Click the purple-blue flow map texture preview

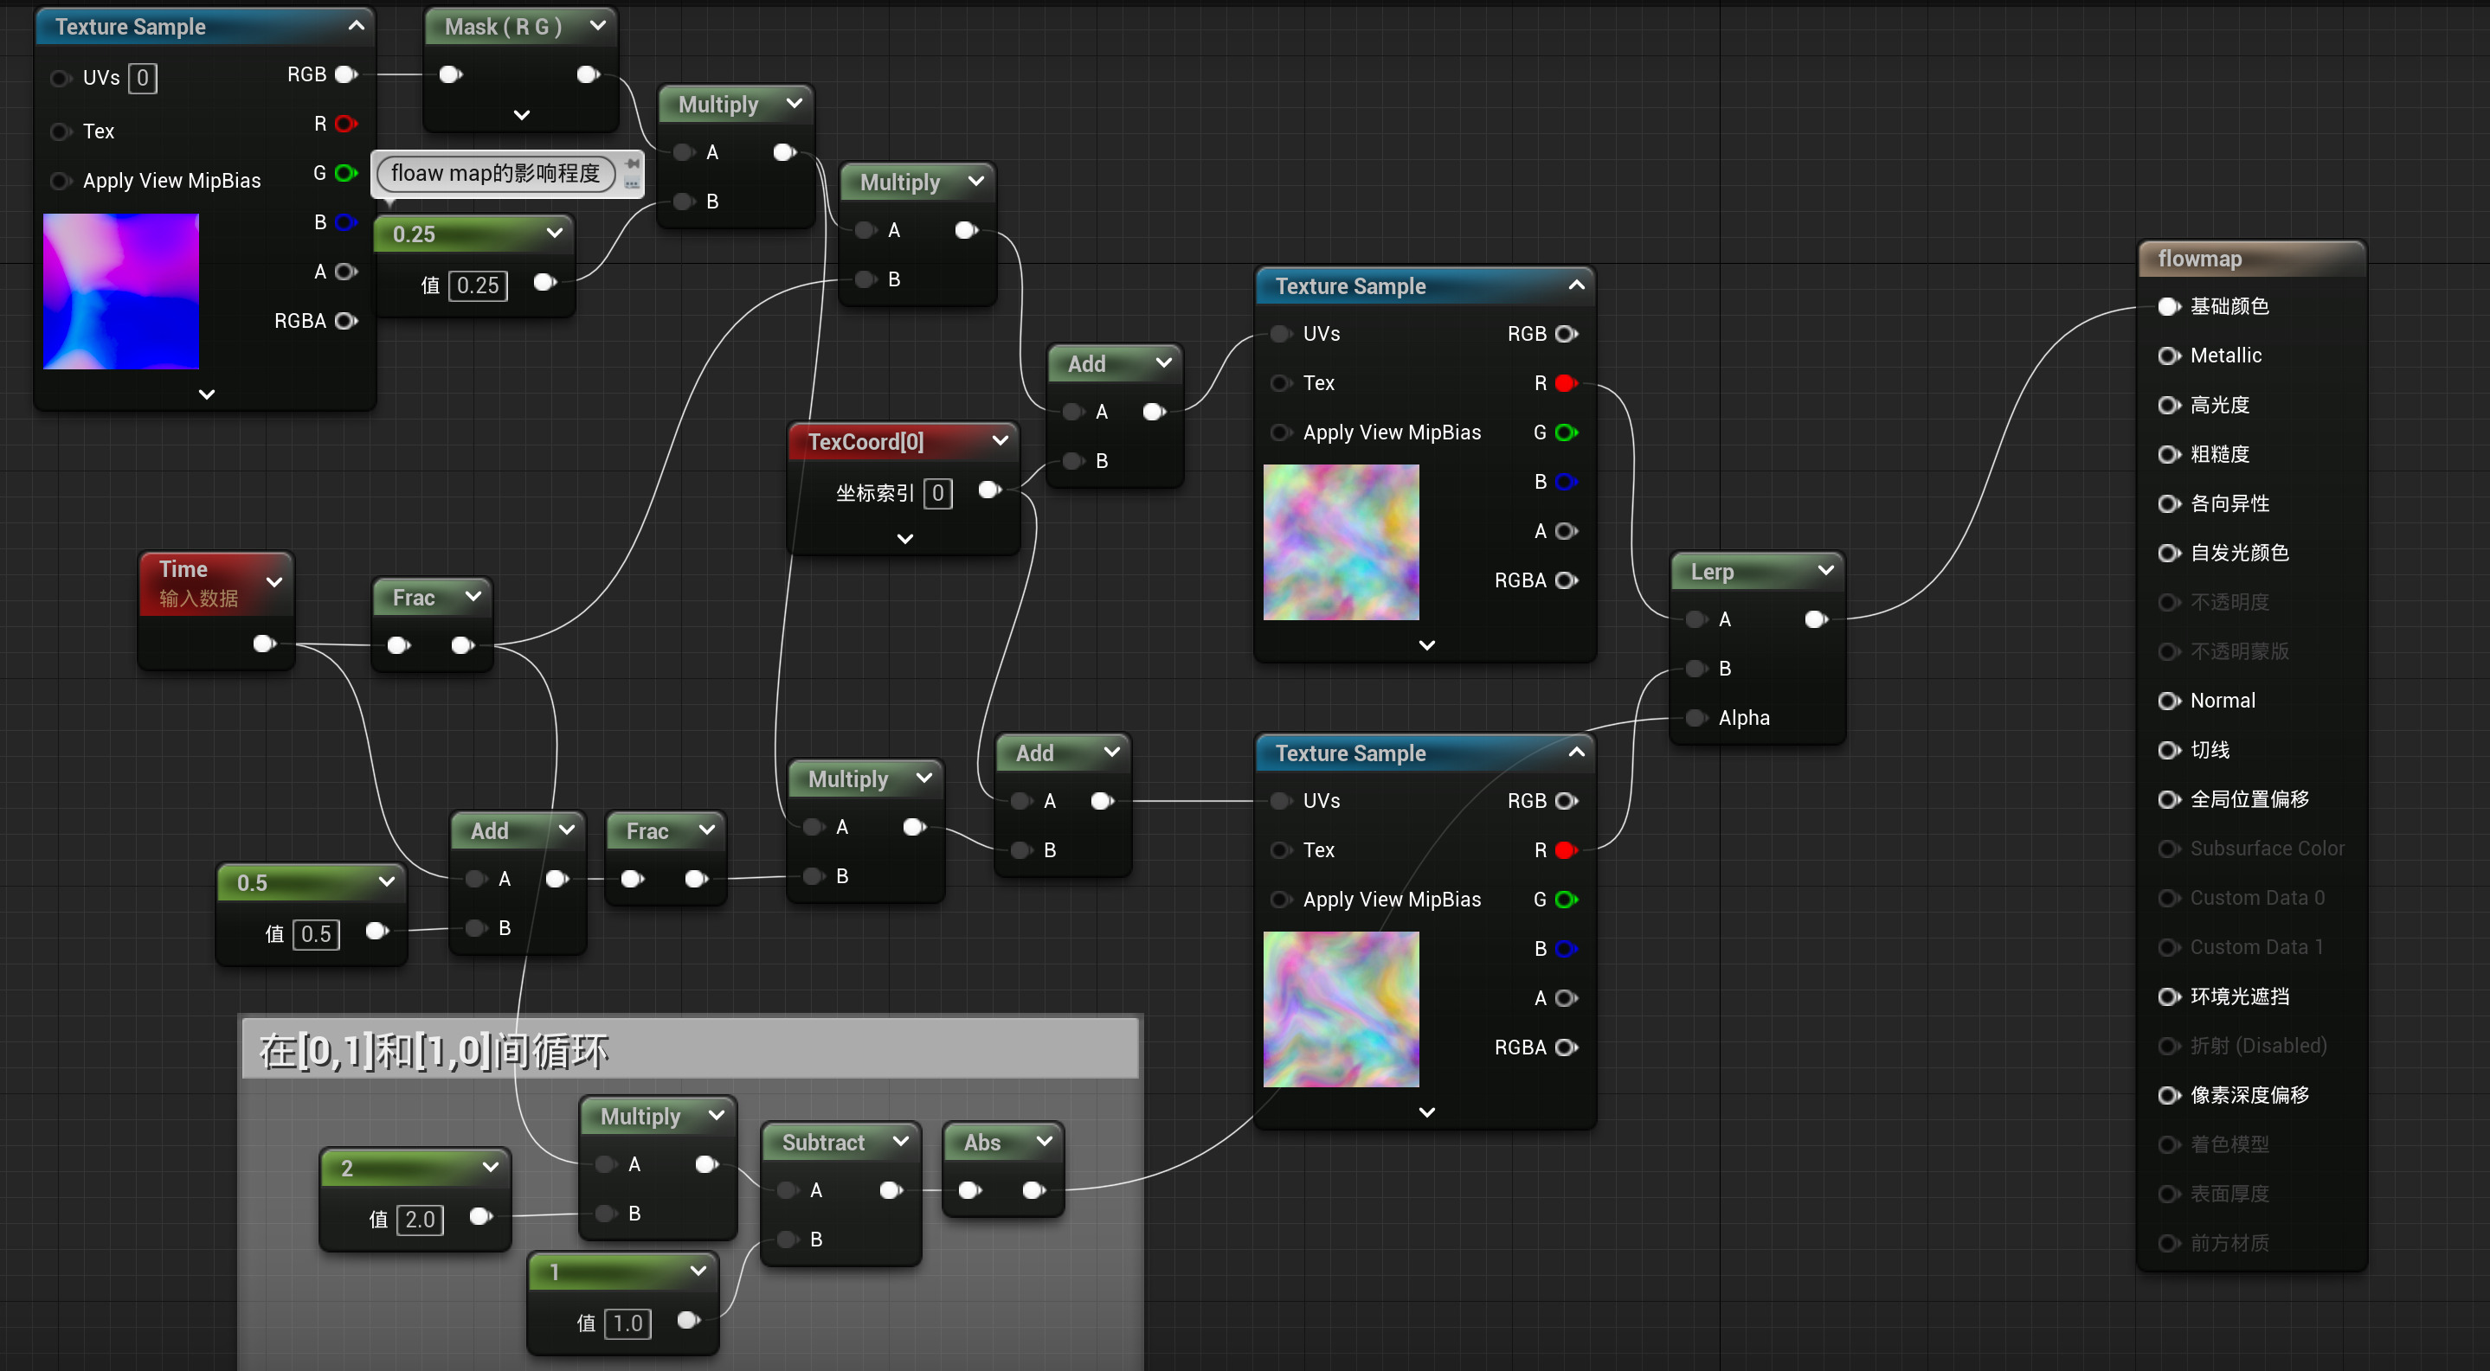click(121, 291)
